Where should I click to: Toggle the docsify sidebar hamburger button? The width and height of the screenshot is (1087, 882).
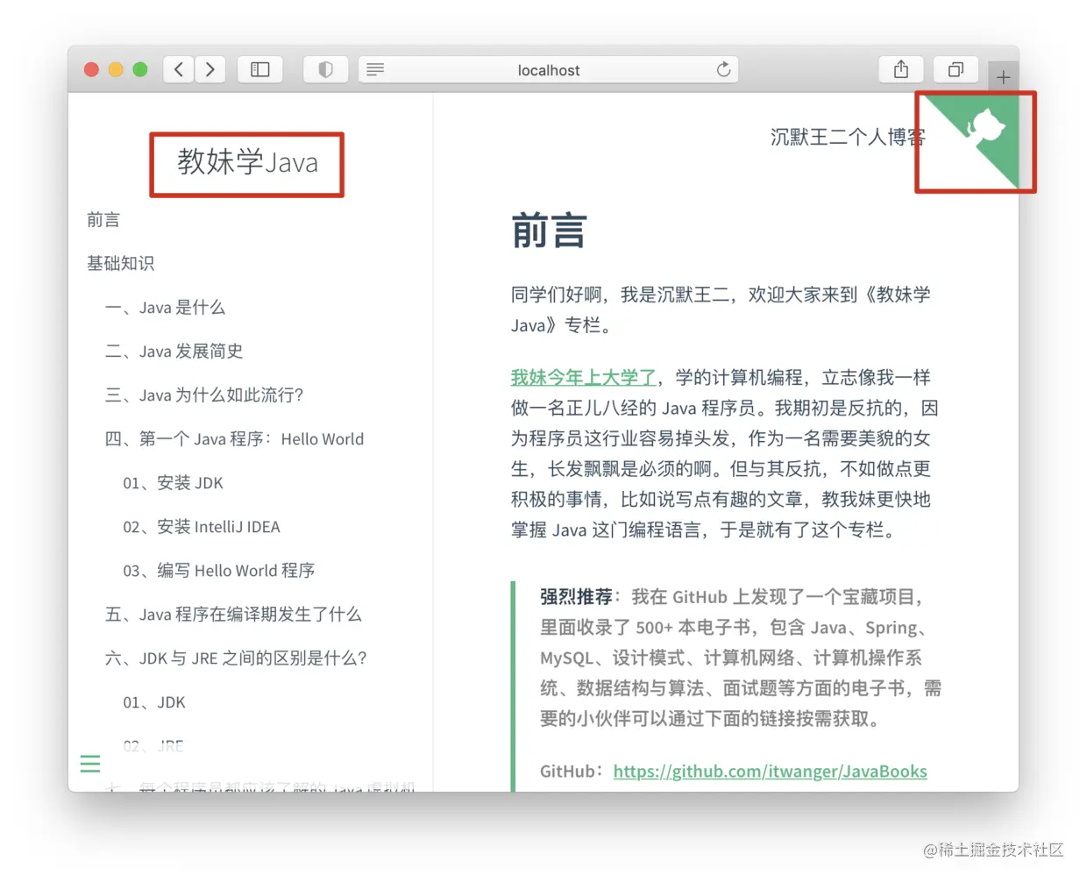point(90,764)
